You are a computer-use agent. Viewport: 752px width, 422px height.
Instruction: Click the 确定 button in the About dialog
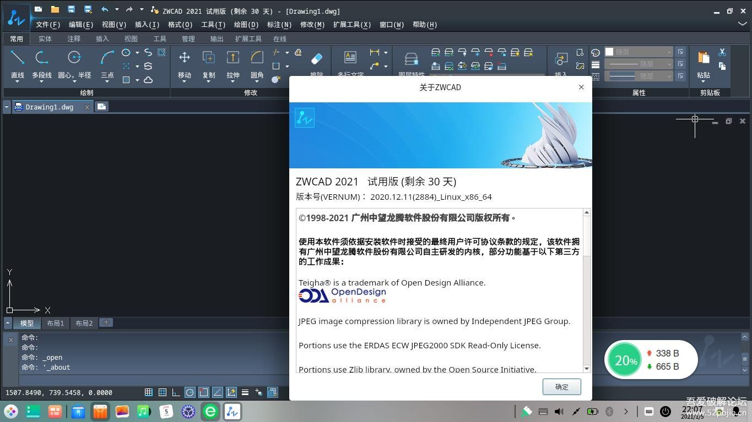561,387
